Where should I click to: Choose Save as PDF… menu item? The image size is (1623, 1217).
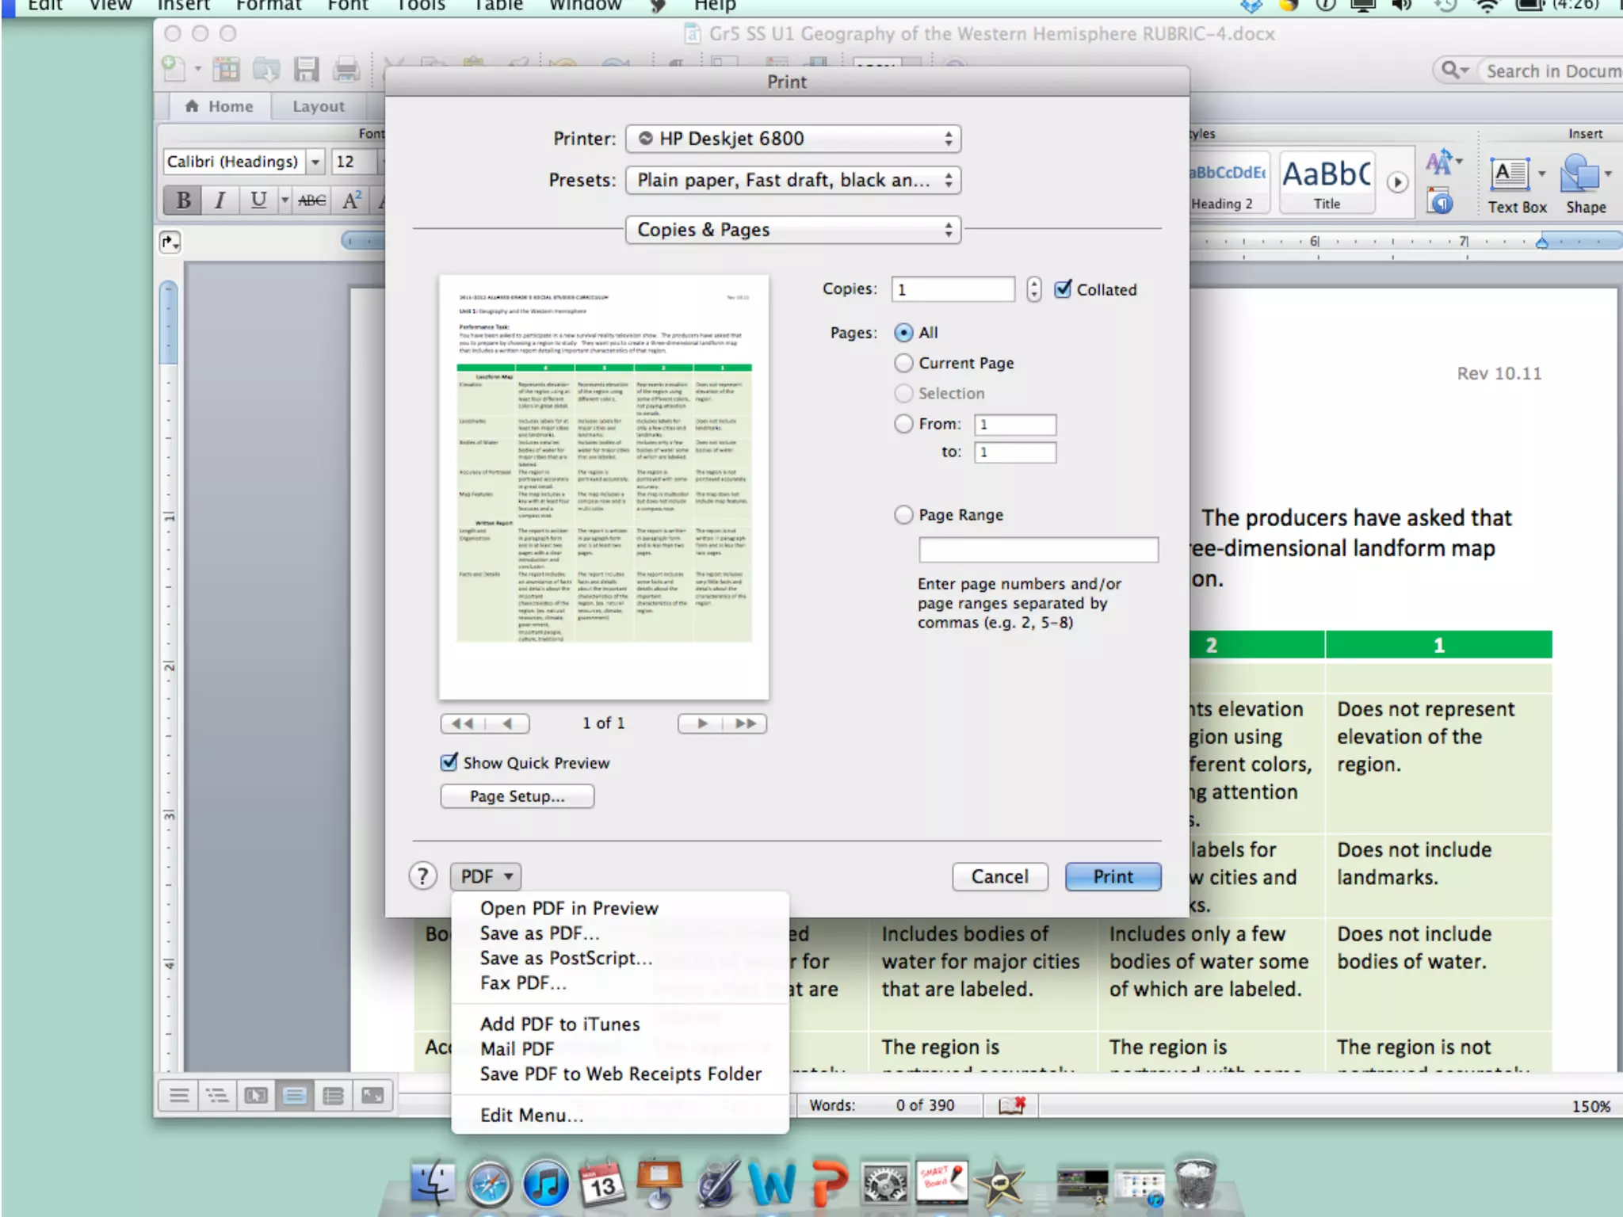539,933
